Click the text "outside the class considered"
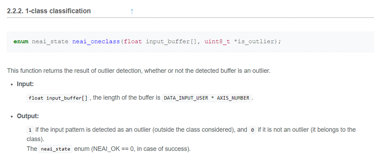Viewport: 374px width, 162px height. 191,130
